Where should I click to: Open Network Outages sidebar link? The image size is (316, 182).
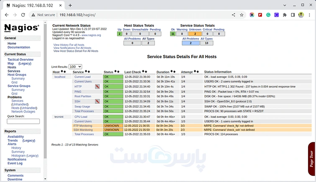click(23, 111)
